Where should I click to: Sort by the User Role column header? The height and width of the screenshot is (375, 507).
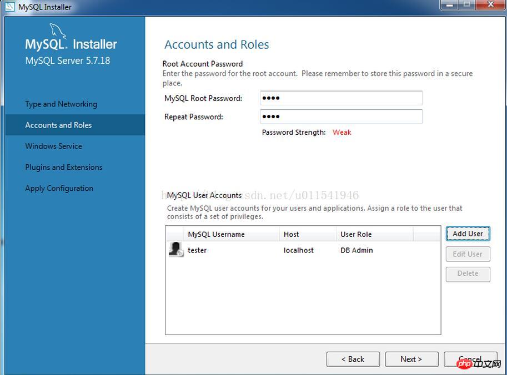pyautogui.click(x=375, y=234)
